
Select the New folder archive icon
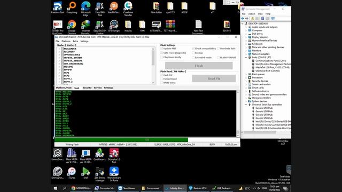[x=156, y=8]
